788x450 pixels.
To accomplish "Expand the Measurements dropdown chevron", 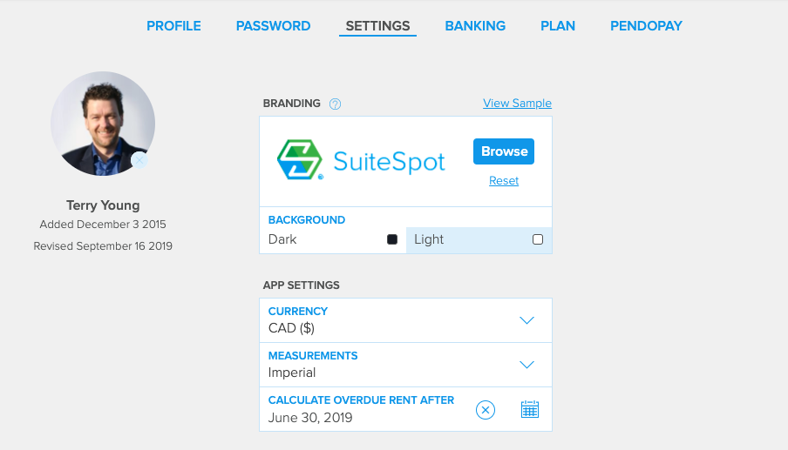I will 526,365.
